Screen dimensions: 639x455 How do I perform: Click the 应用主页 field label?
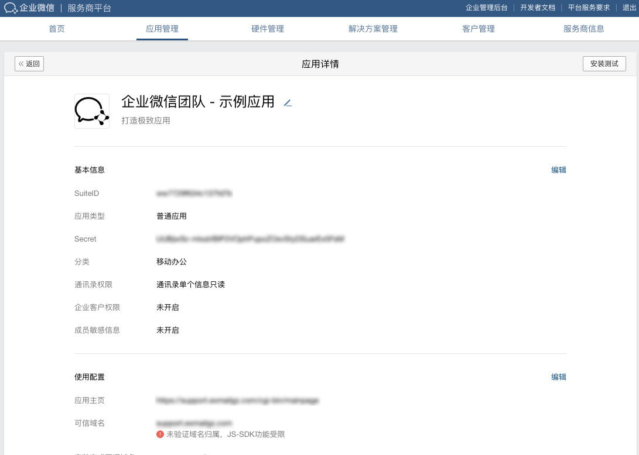(90, 401)
